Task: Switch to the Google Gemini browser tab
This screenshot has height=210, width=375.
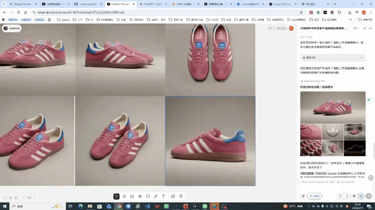Action: 21,4
